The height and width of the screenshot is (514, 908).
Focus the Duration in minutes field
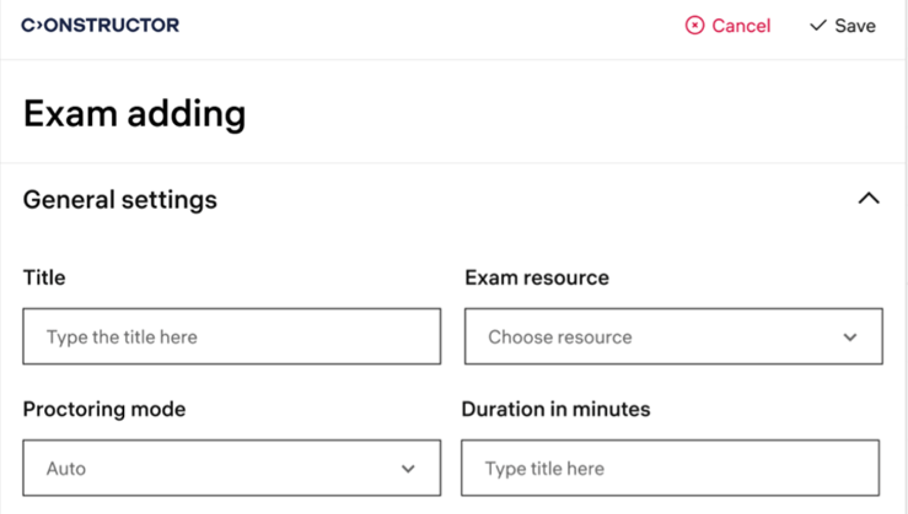670,468
